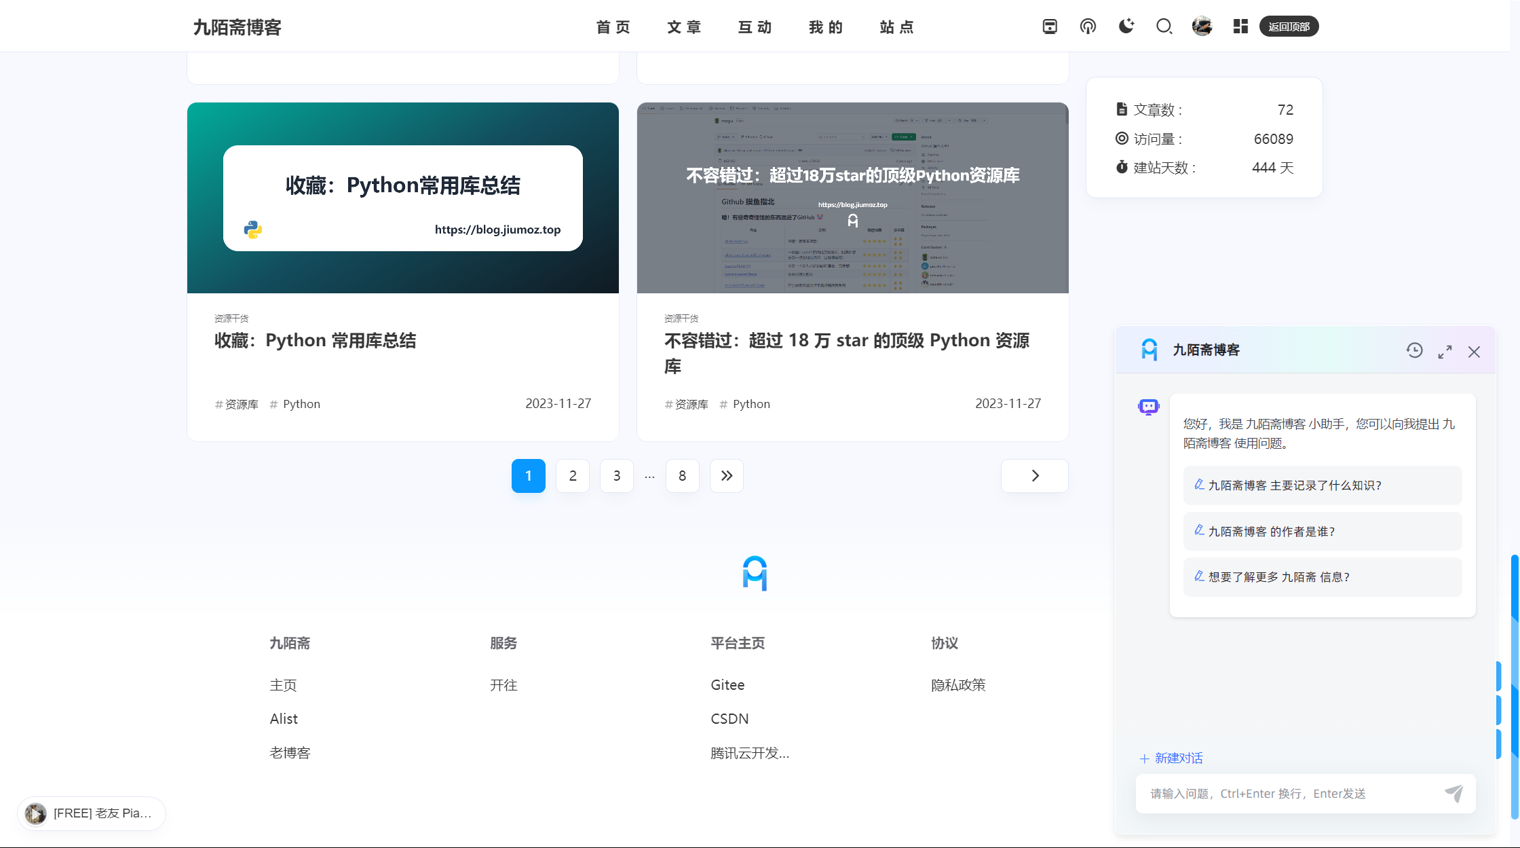Click the send paper-plane icon
The width and height of the screenshot is (1520, 848).
click(x=1453, y=793)
